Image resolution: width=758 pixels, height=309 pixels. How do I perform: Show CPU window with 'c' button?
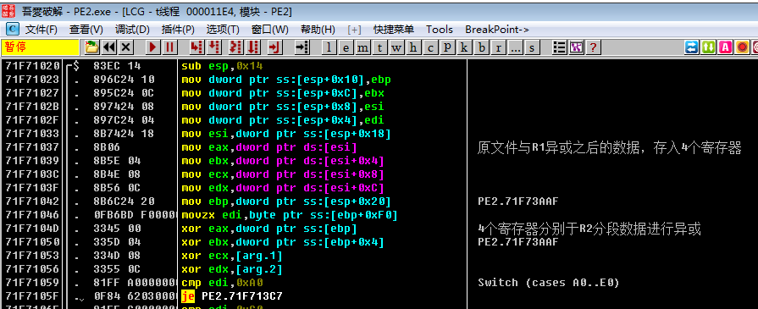(x=430, y=47)
